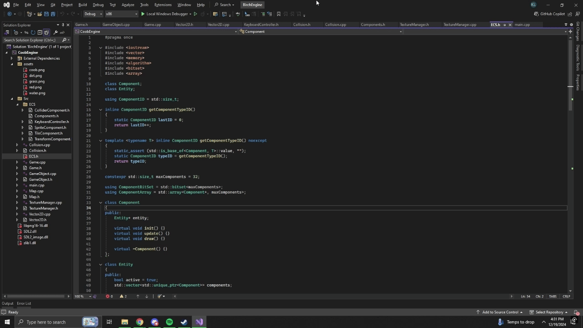
Task: Click Collapse All icon in Solution Explorer
Action: click(x=40, y=32)
